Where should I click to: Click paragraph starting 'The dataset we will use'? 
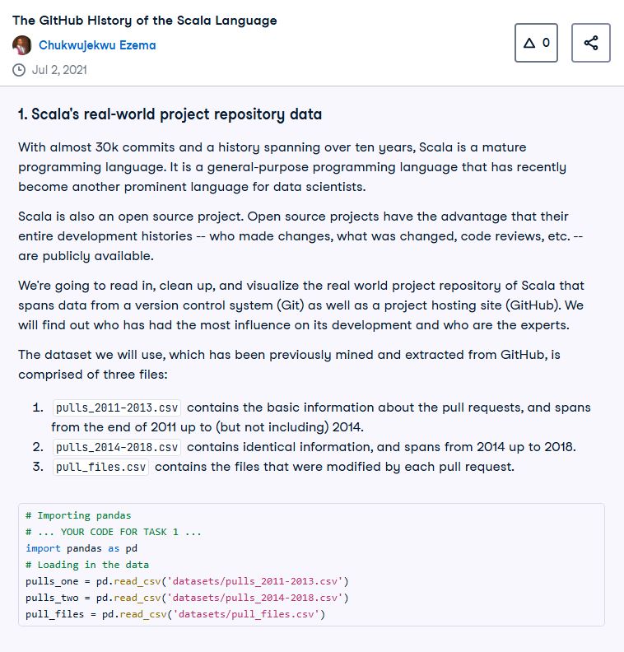click(289, 365)
